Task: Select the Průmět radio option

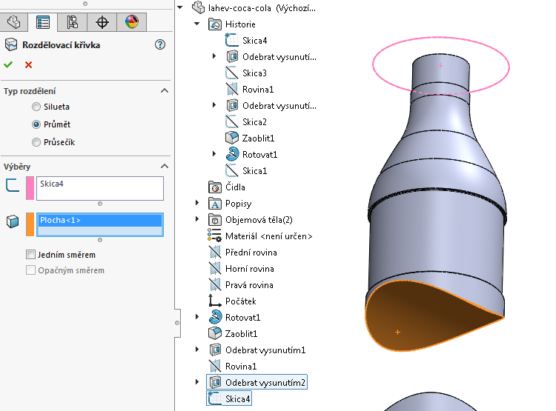Action: [36, 124]
